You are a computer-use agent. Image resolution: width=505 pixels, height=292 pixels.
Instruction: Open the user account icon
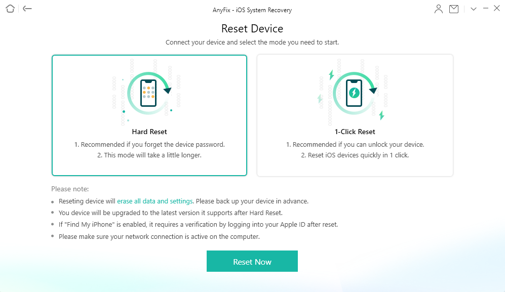pos(439,9)
